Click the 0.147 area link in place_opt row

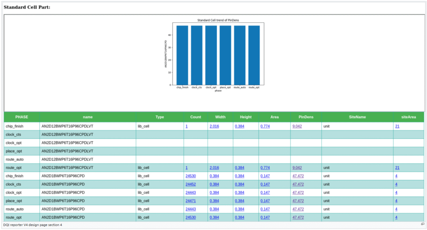(265, 201)
